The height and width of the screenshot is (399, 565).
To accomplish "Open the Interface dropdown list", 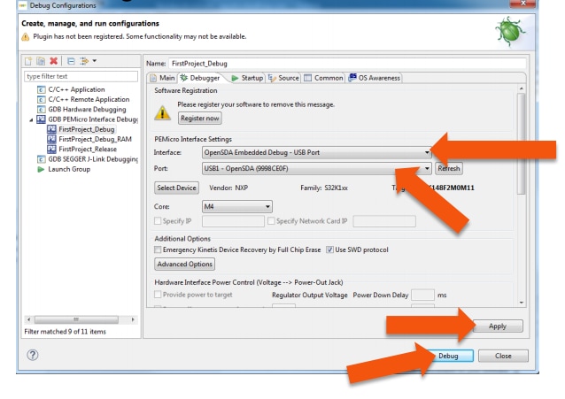I will [426, 152].
